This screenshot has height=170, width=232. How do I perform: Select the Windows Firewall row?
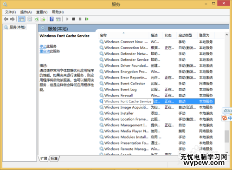click(156, 95)
